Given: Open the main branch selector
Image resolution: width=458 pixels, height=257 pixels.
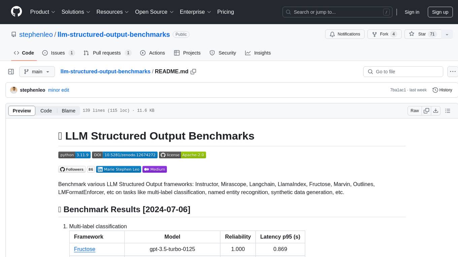Looking at the screenshot, I should [x=37, y=72].
